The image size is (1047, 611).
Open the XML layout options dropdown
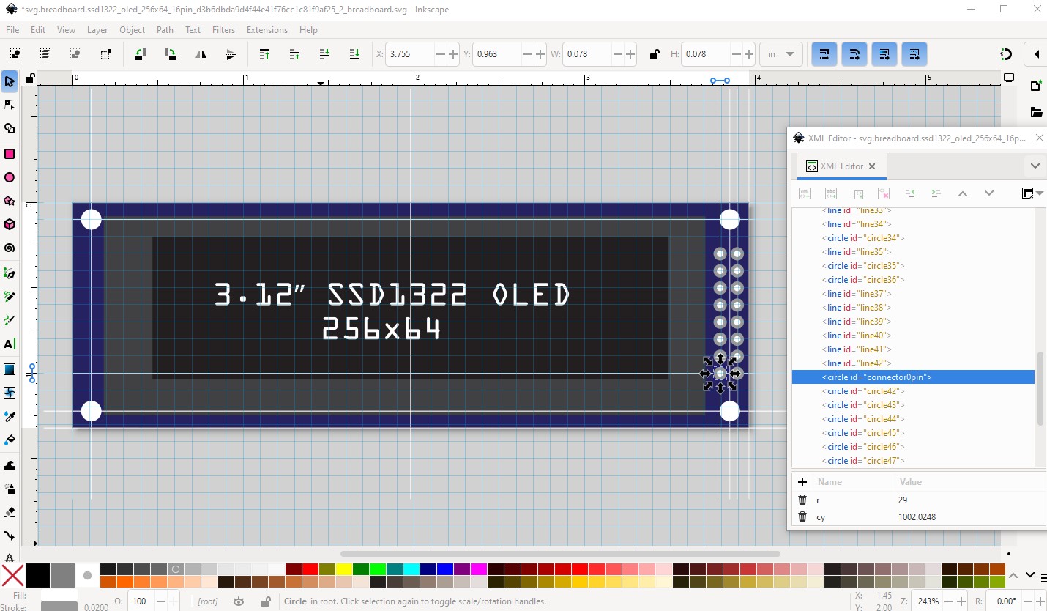click(x=1032, y=193)
